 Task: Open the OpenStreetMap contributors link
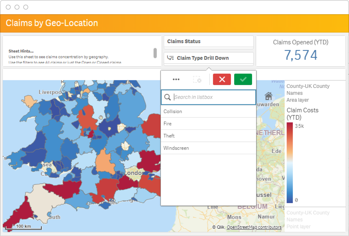tap(254, 227)
